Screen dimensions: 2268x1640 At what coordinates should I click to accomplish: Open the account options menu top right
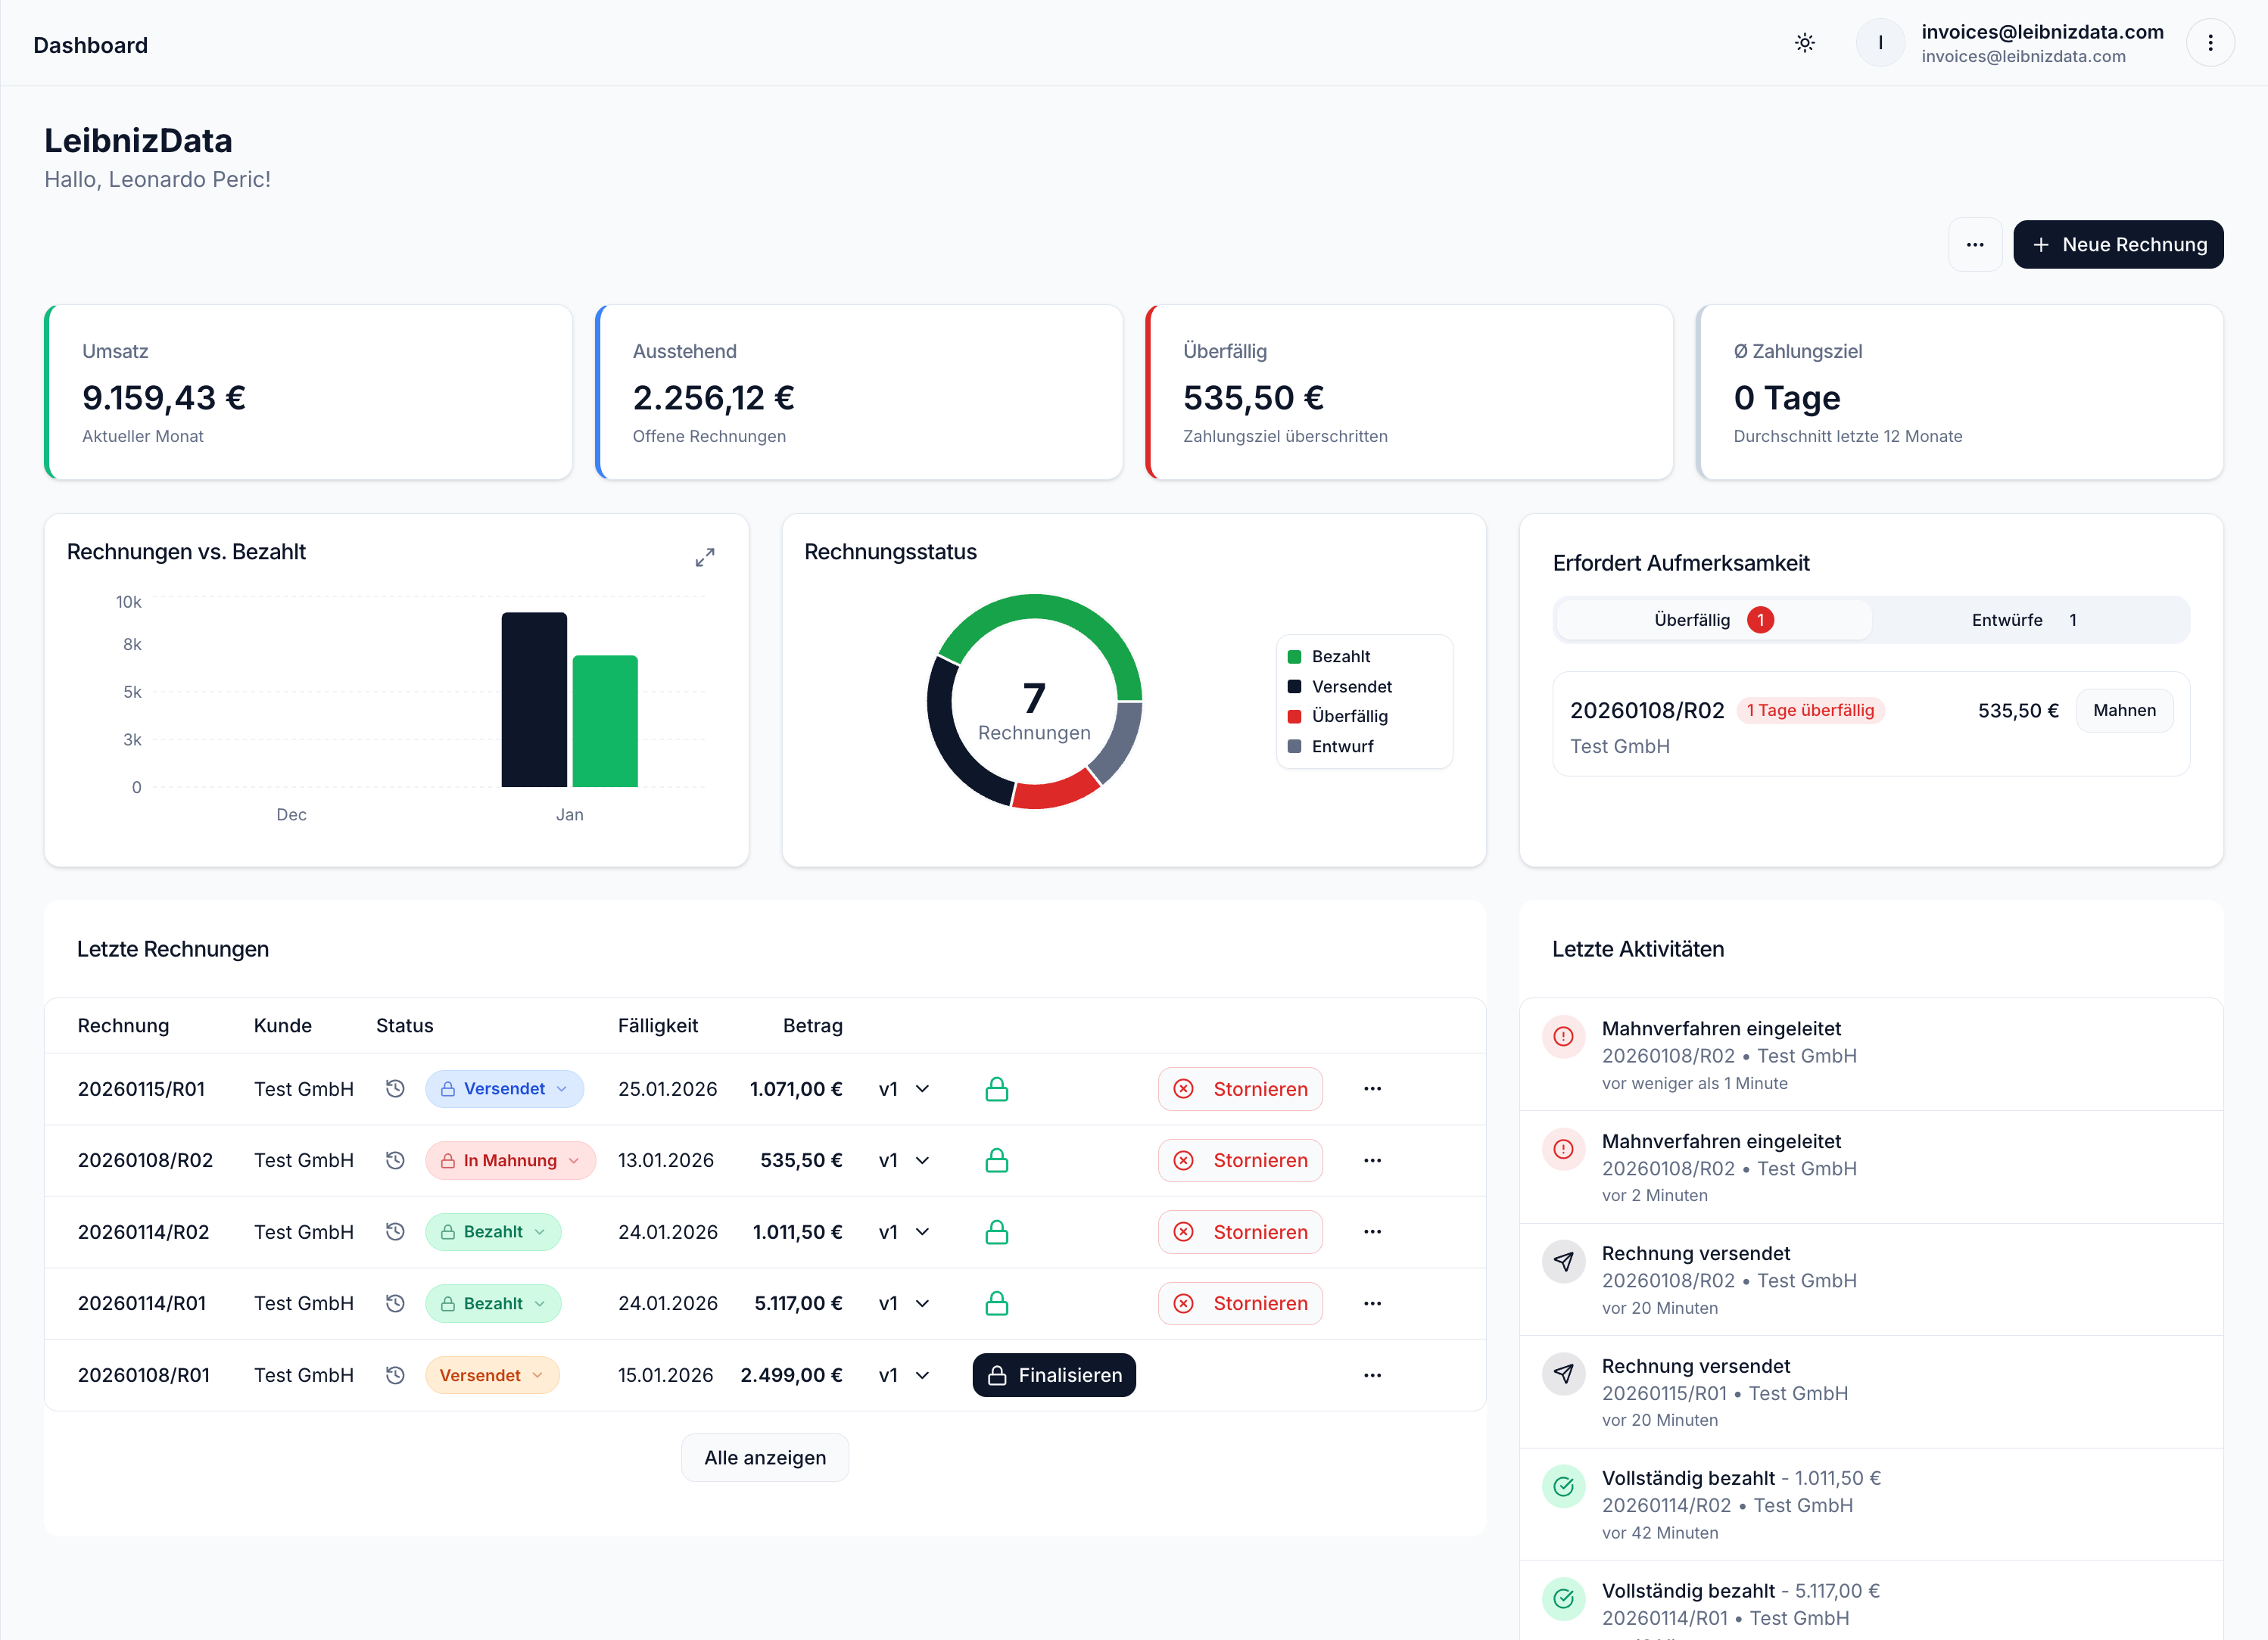(2211, 42)
